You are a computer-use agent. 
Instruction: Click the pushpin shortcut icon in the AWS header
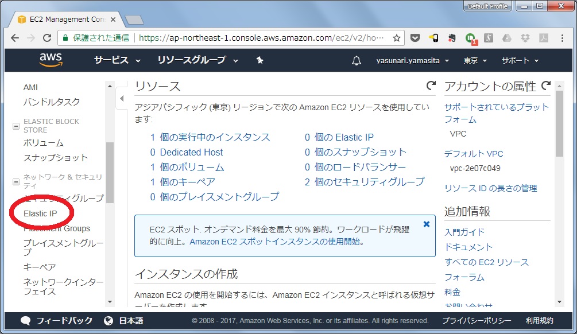pos(260,60)
